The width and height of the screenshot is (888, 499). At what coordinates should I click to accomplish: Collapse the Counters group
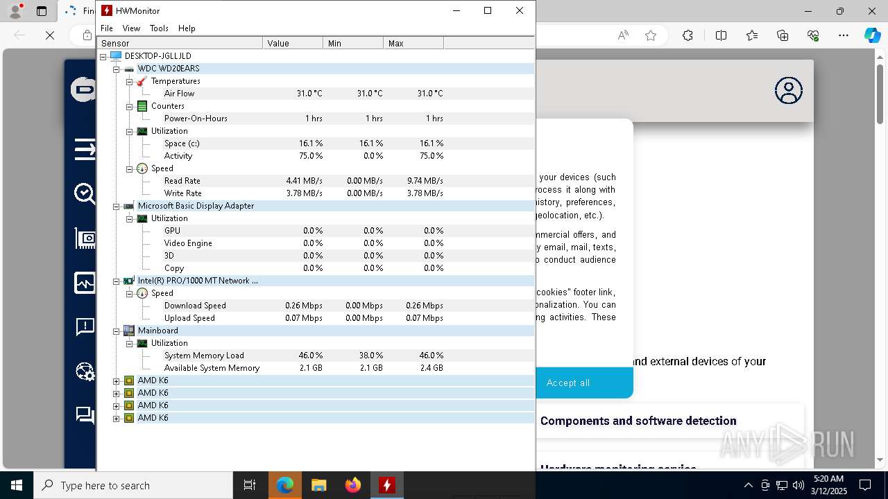point(129,106)
